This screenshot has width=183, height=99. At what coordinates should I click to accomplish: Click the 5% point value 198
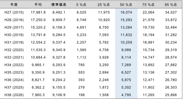[82, 95]
